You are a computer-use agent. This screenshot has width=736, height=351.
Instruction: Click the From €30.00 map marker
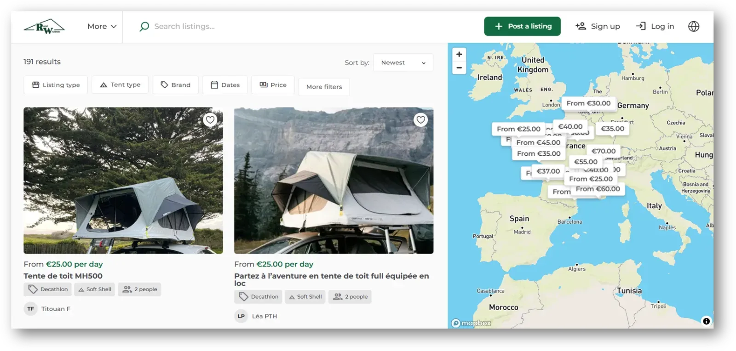pyautogui.click(x=588, y=103)
